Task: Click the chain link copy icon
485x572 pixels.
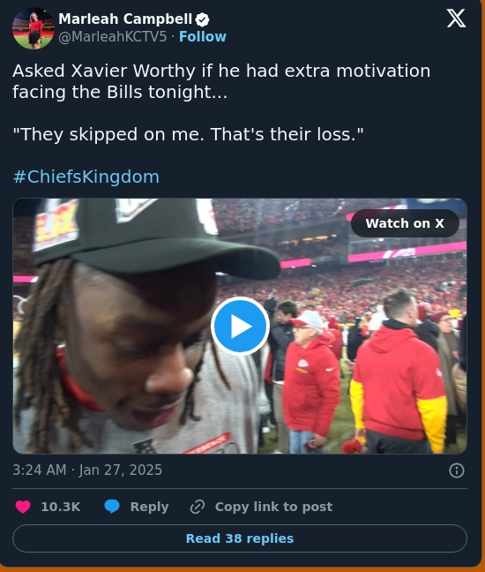Action: 198,507
